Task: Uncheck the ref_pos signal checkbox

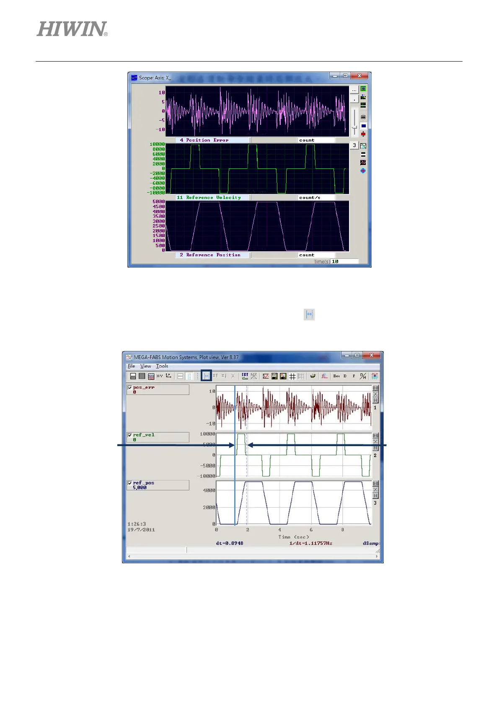Action: click(130, 483)
